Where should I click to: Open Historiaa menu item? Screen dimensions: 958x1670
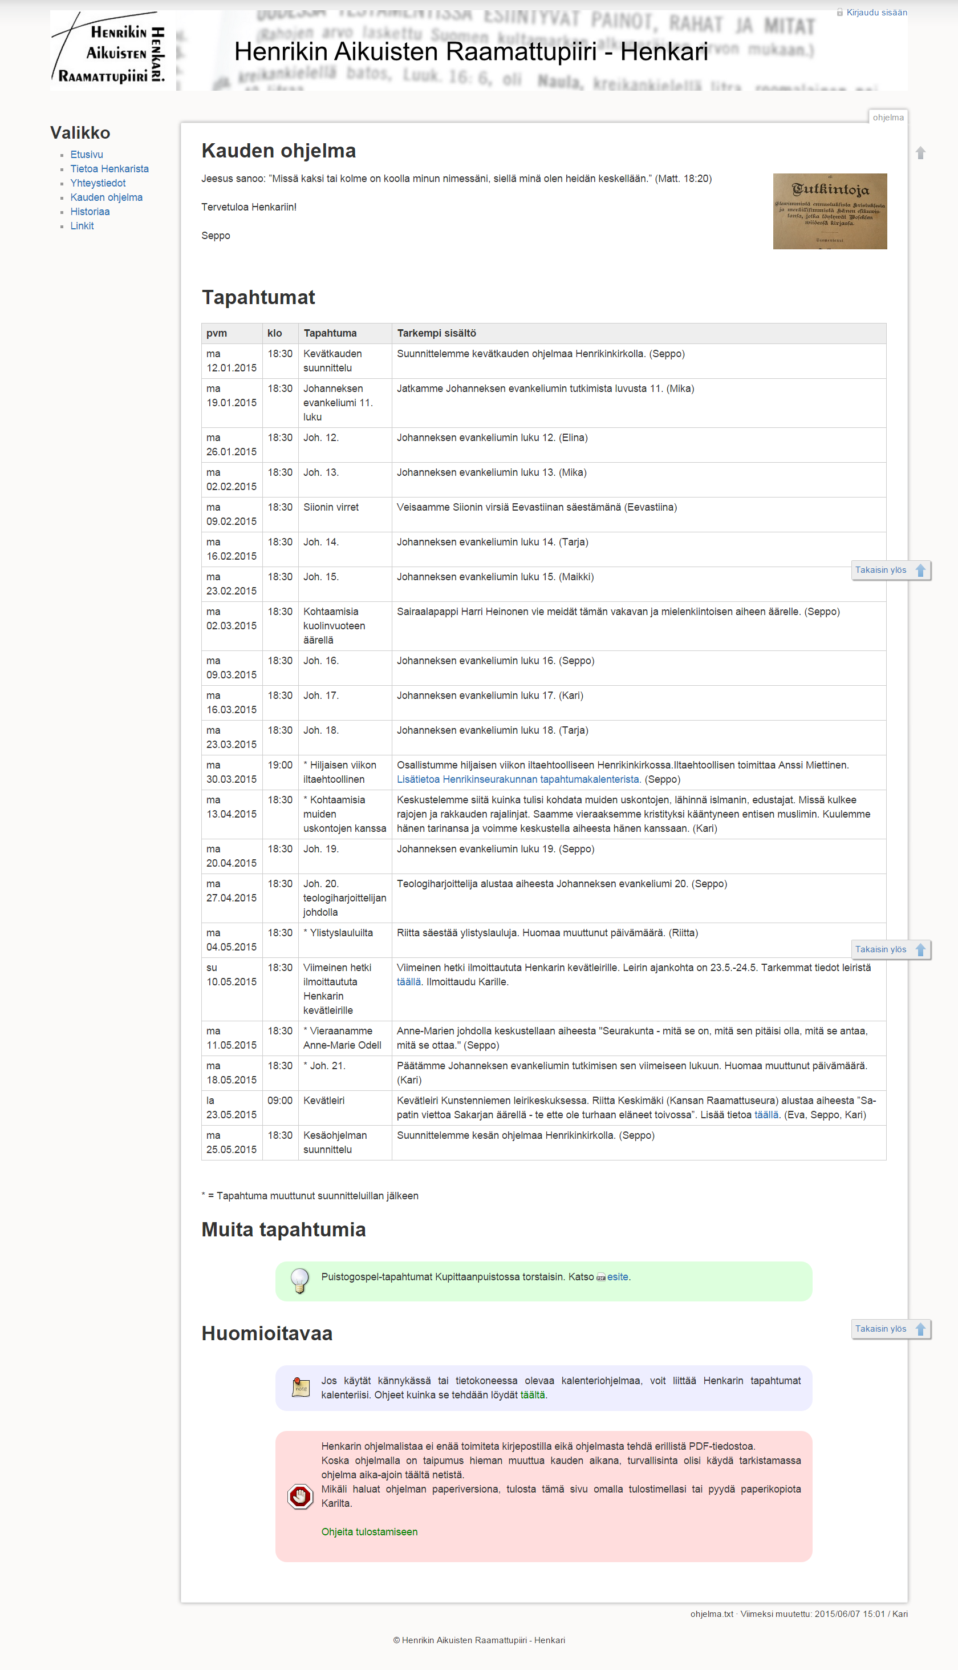[x=90, y=212]
